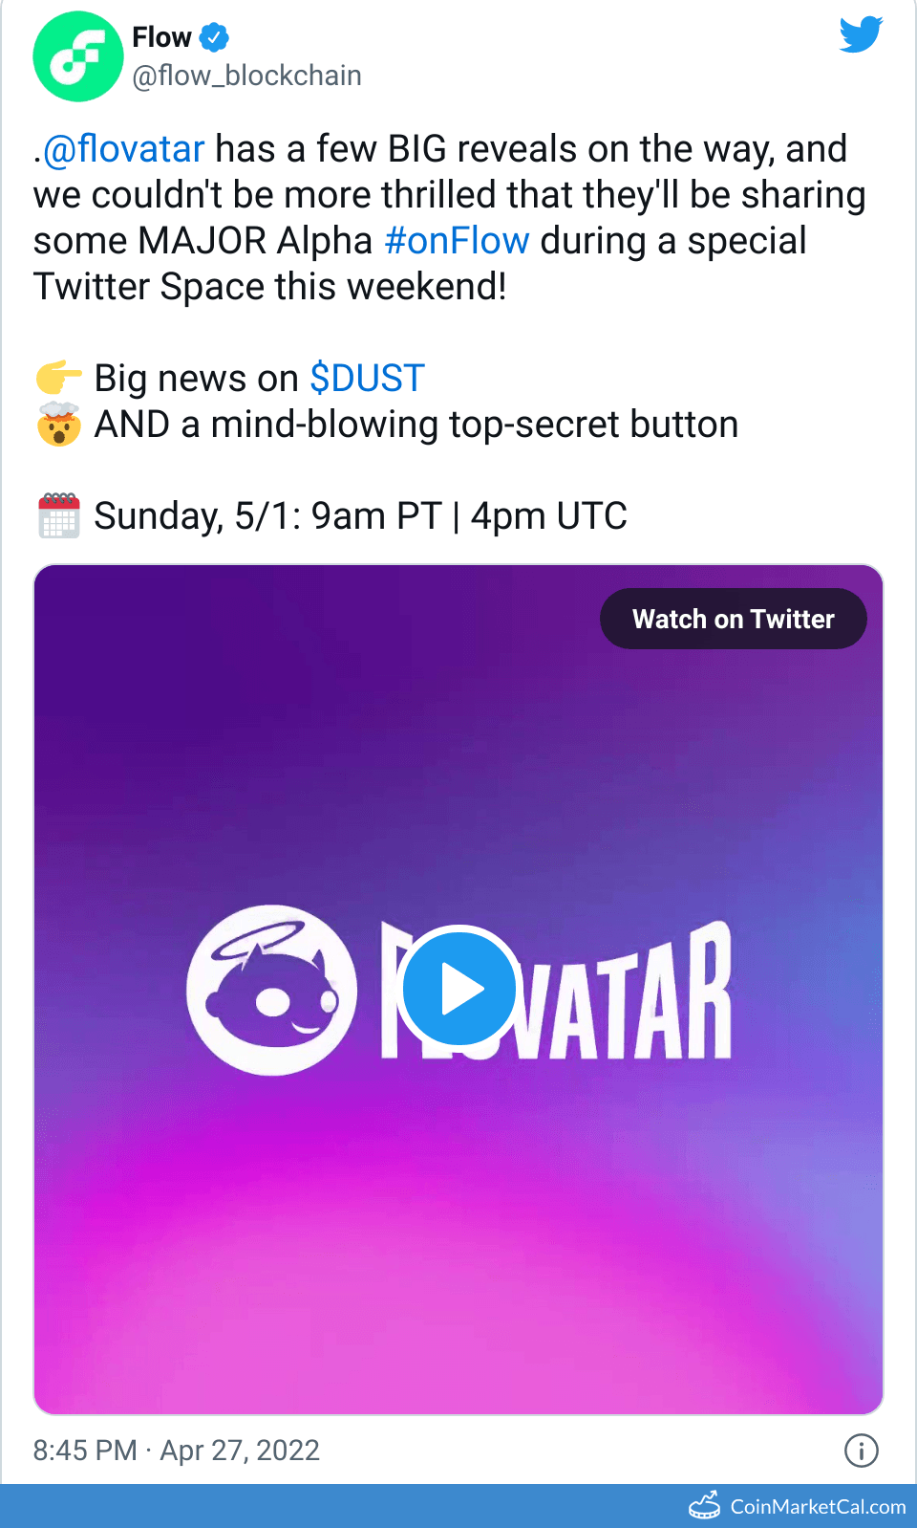Click the mind-blown emoji
The height and width of the screenshot is (1528, 917).
pos(58,425)
